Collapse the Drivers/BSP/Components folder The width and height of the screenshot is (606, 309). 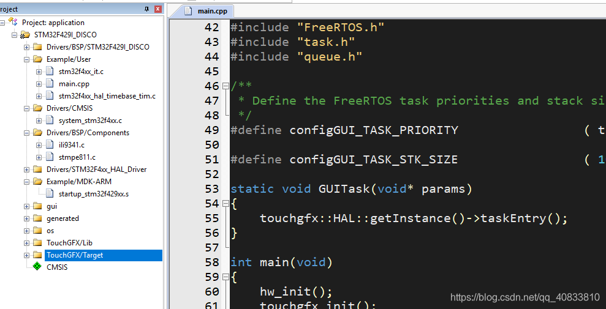[27, 133]
